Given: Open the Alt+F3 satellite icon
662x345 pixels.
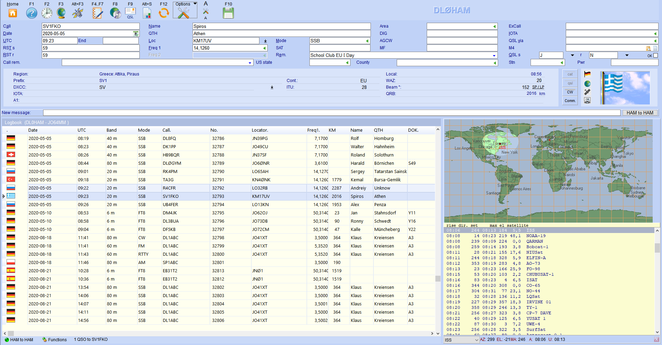Looking at the screenshot, I should pos(78,13).
